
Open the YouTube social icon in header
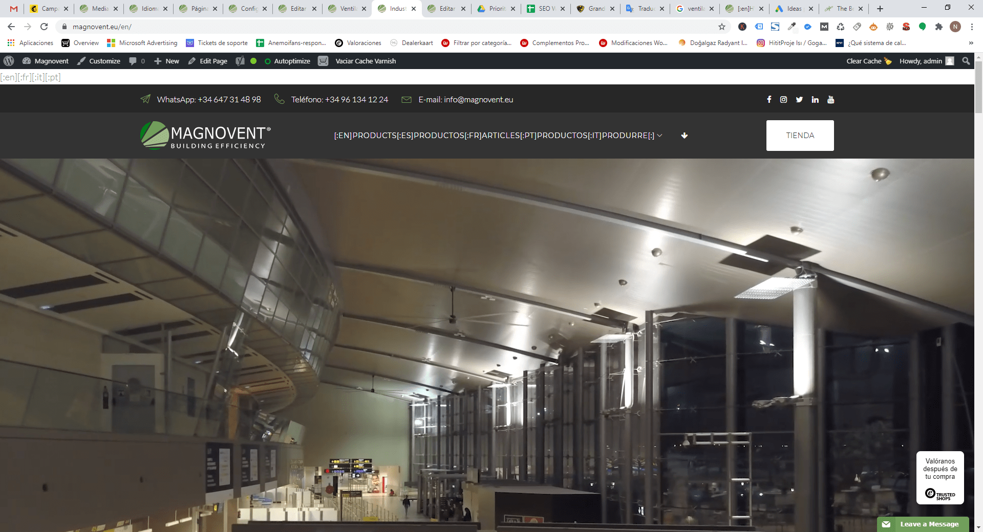tap(830, 100)
